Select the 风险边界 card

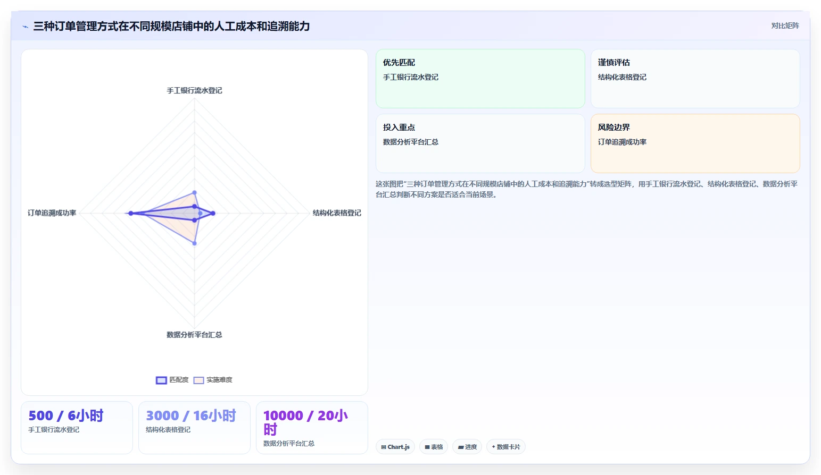pos(695,143)
